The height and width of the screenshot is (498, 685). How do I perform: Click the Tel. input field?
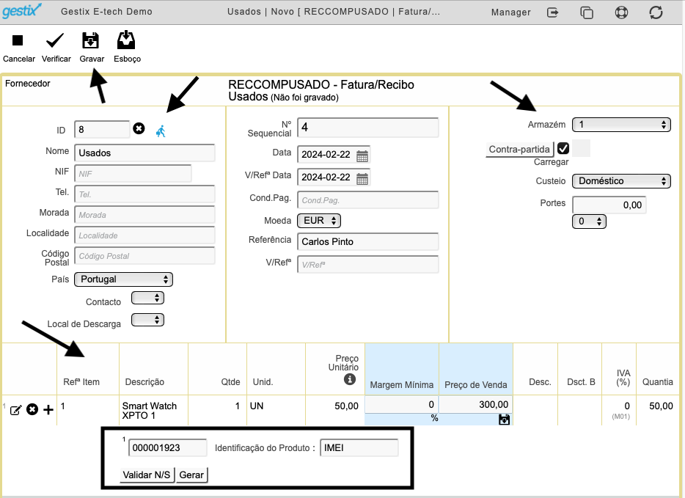pos(144,194)
